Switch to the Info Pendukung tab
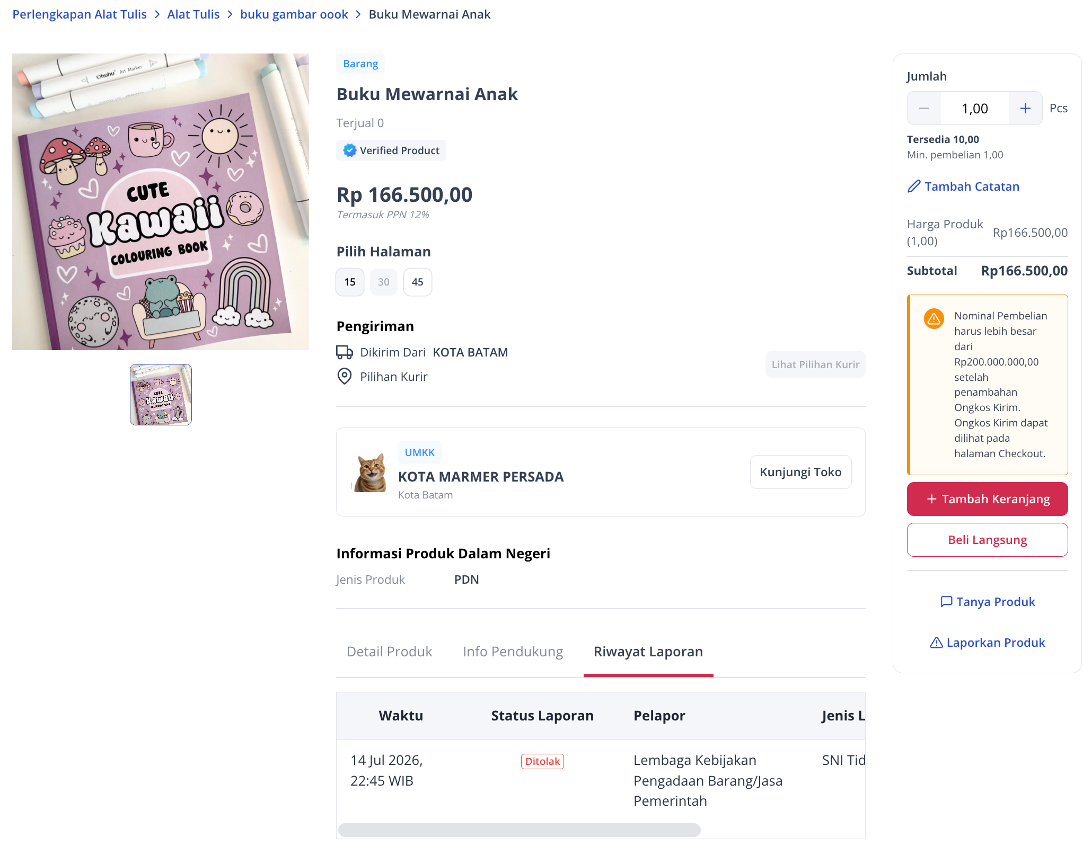This screenshot has width=1083, height=855. pos(513,652)
